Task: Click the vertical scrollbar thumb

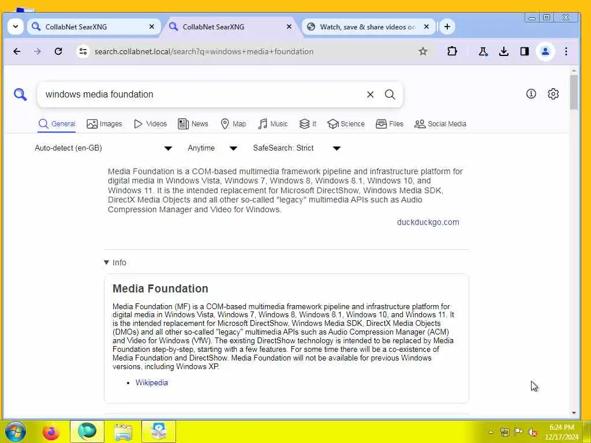Action: [x=574, y=92]
